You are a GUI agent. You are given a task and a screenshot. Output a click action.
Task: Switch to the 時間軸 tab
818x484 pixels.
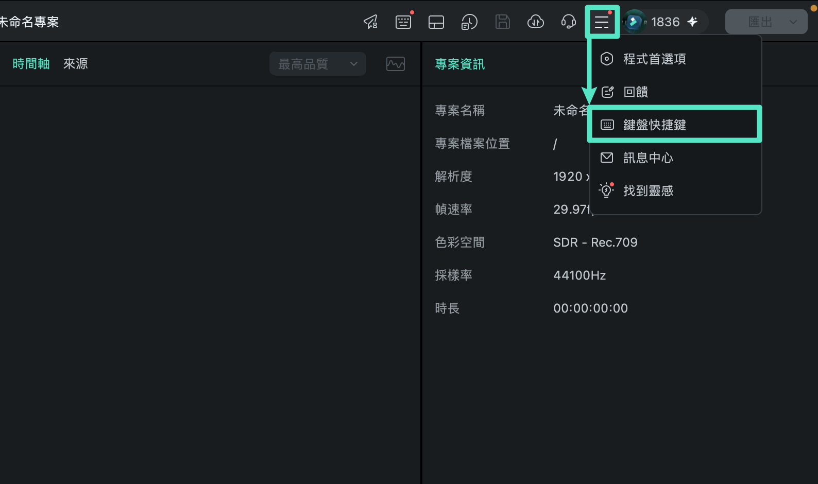pos(31,64)
